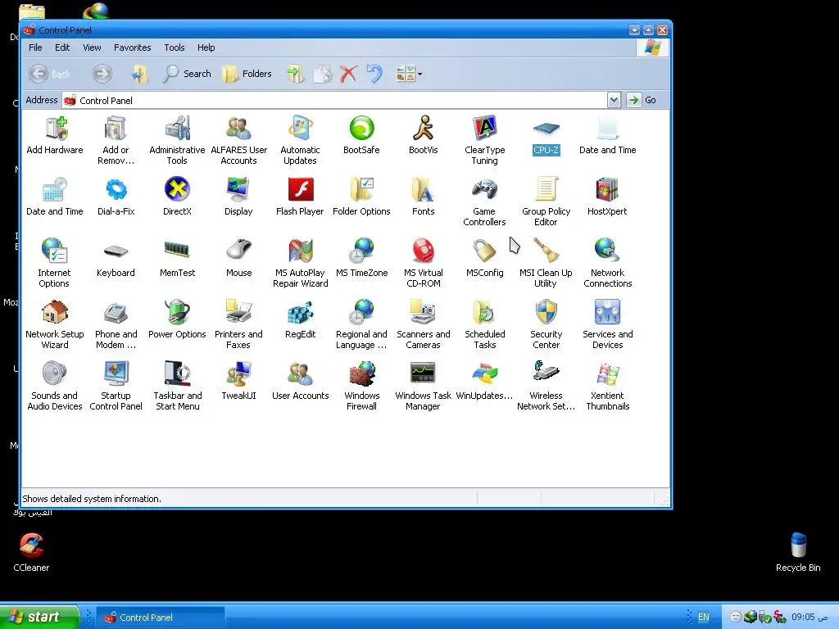Open Taskbar and Start Menu settings
This screenshot has width=839, height=629.
177,387
